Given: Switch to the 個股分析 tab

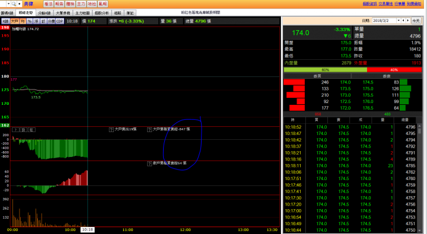Looking at the screenshot, I should (x=102, y=13).
